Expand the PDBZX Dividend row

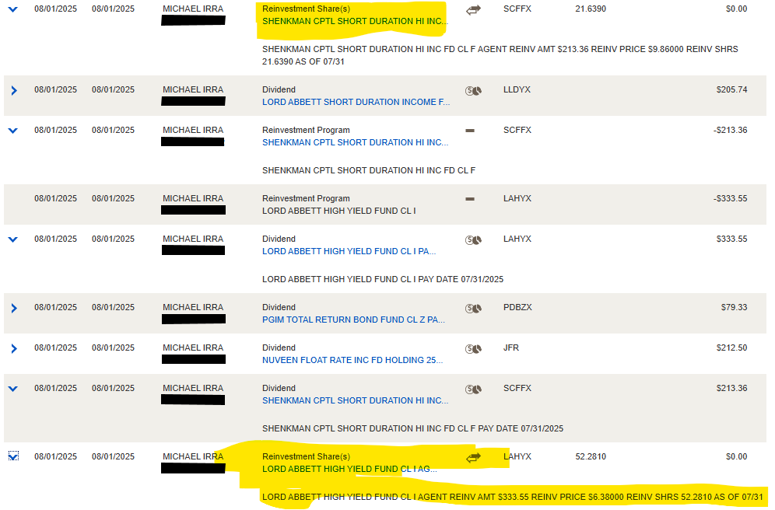(x=14, y=308)
